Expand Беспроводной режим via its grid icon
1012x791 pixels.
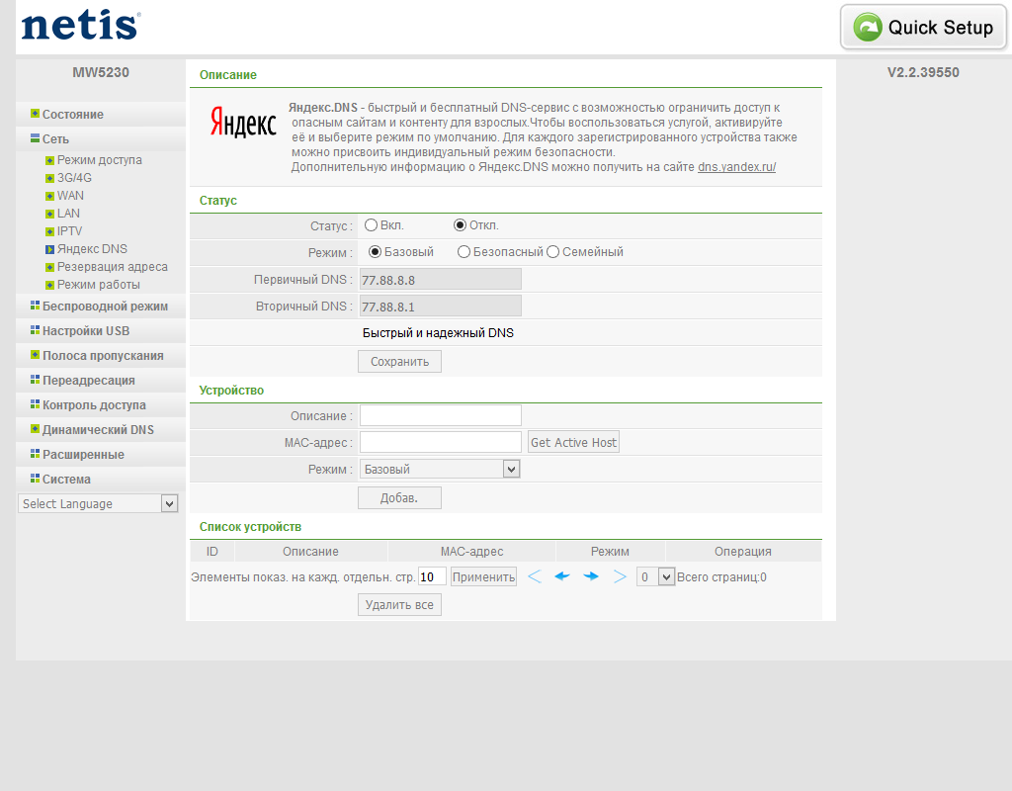35,306
